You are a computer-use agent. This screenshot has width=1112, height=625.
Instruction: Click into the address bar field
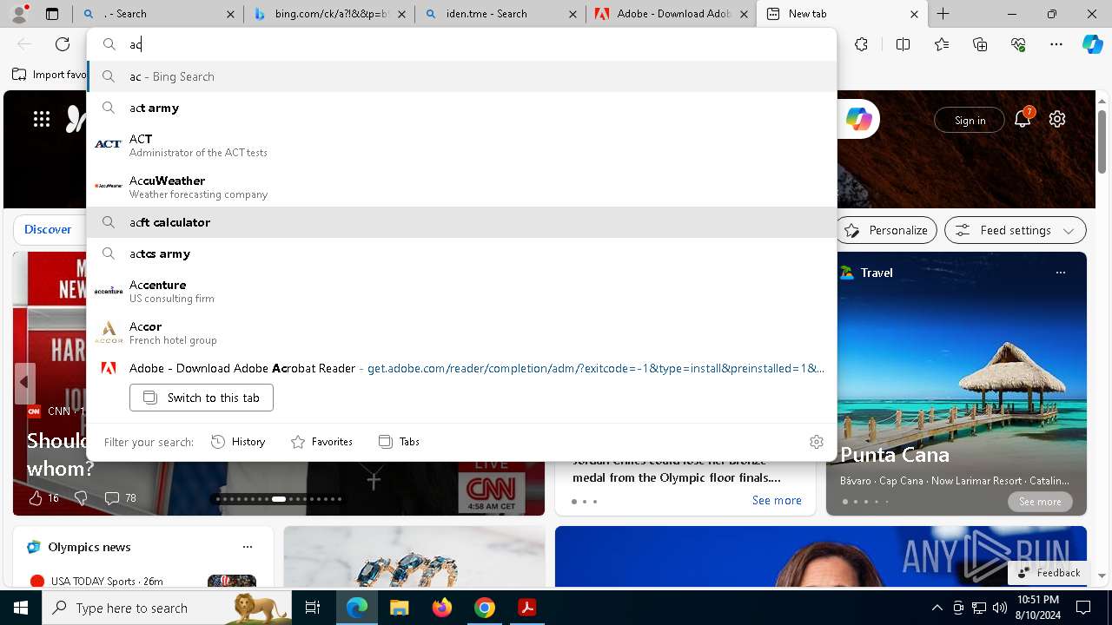[x=461, y=44]
